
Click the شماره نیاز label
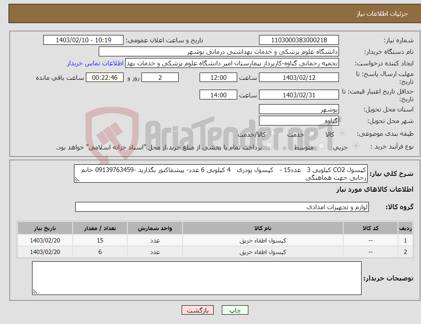click(x=399, y=41)
